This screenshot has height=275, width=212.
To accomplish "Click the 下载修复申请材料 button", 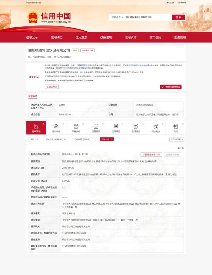I will [151, 155].
